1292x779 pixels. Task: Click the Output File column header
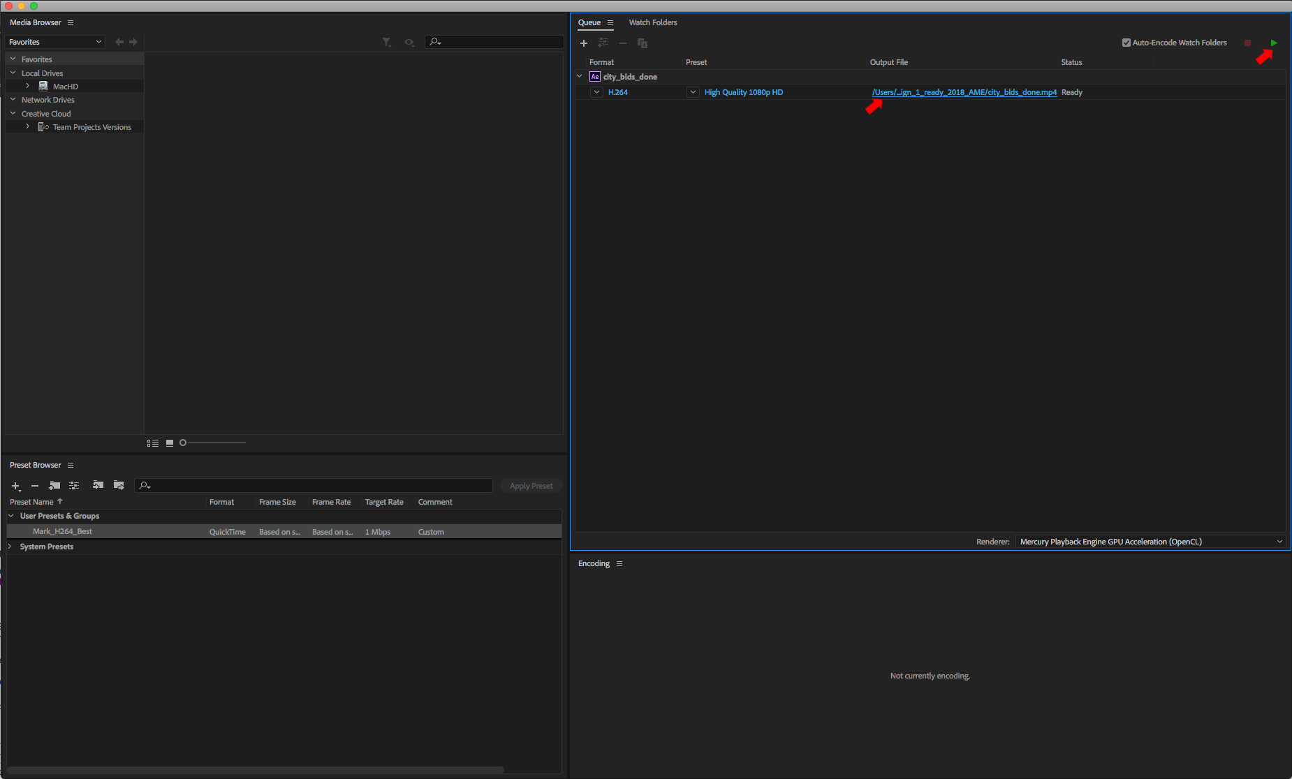[889, 62]
